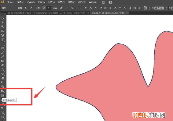173x121 pixels.
Task: Click vertical distribute center icon
Action: pos(120,8)
